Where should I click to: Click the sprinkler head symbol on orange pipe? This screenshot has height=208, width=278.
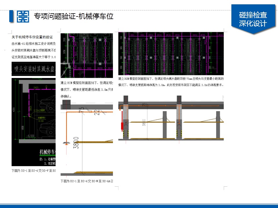click(66, 143)
